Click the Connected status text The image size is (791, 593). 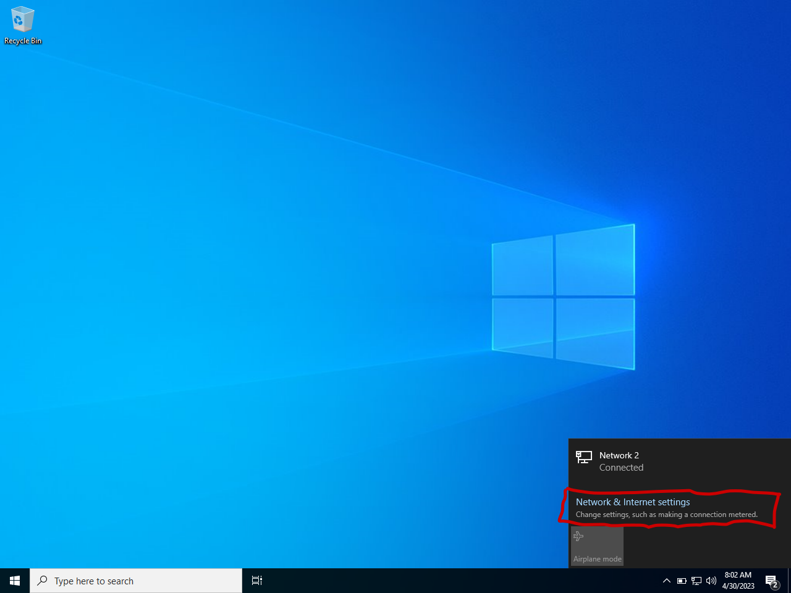coord(621,468)
